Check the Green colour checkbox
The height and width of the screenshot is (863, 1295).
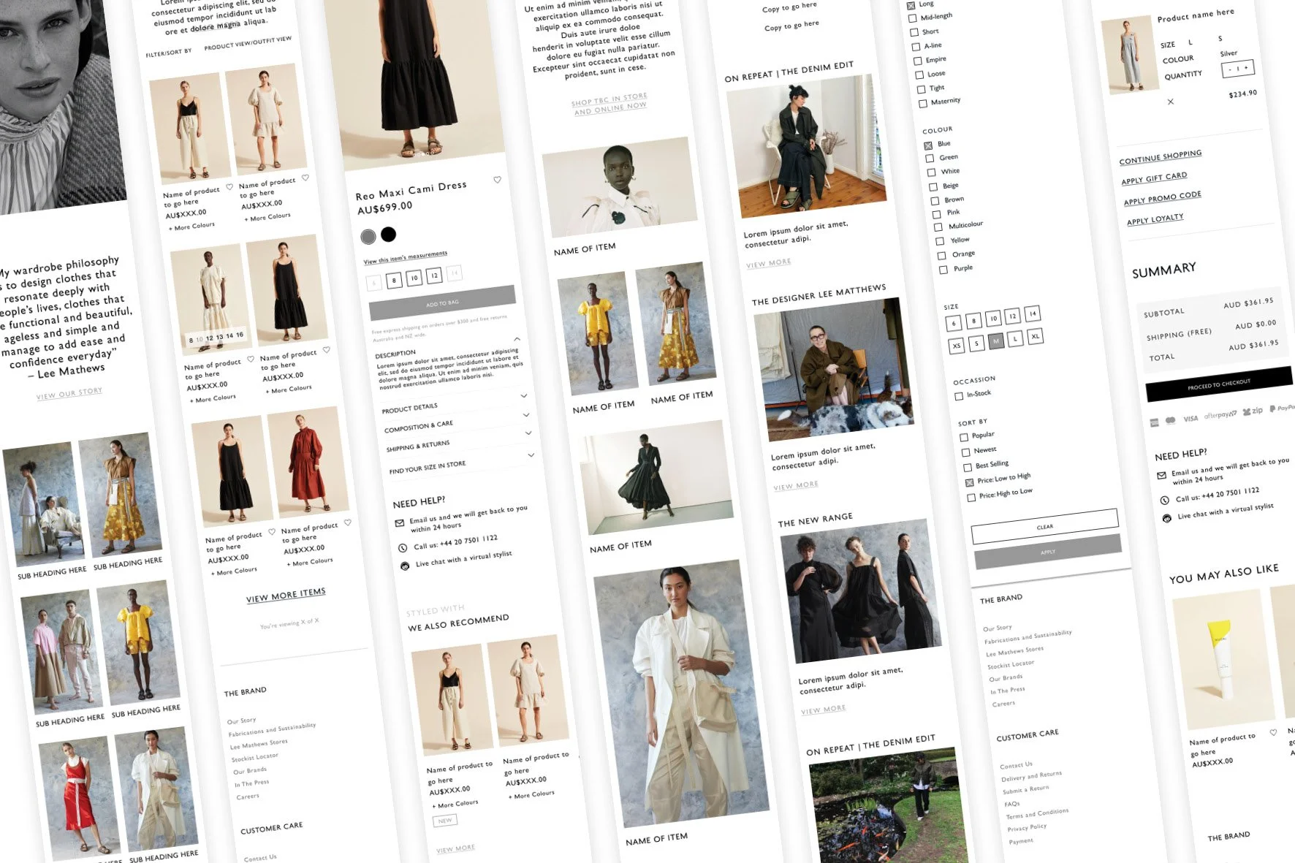[930, 159]
